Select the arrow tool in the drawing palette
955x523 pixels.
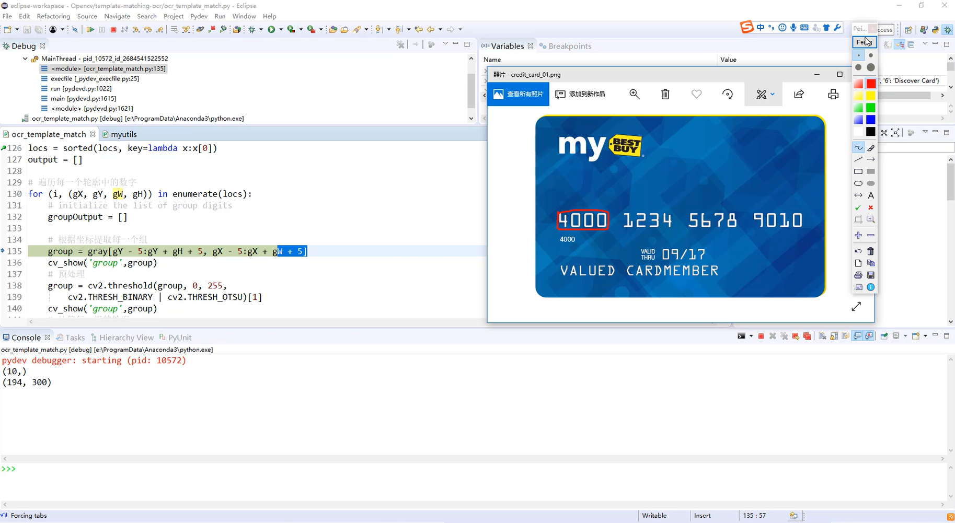[x=871, y=159]
